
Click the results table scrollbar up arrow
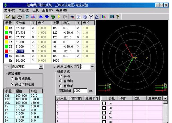pos(165,98)
